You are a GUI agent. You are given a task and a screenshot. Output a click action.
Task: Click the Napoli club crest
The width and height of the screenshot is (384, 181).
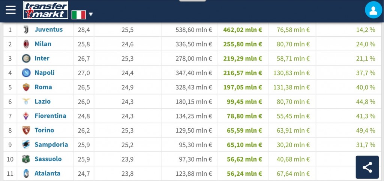pos(26,73)
